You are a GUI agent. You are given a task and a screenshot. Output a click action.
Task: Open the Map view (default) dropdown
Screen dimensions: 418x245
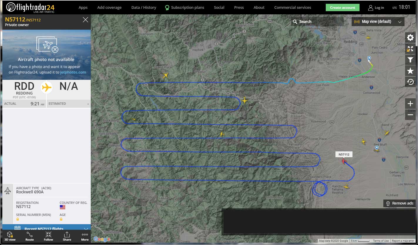click(378, 21)
